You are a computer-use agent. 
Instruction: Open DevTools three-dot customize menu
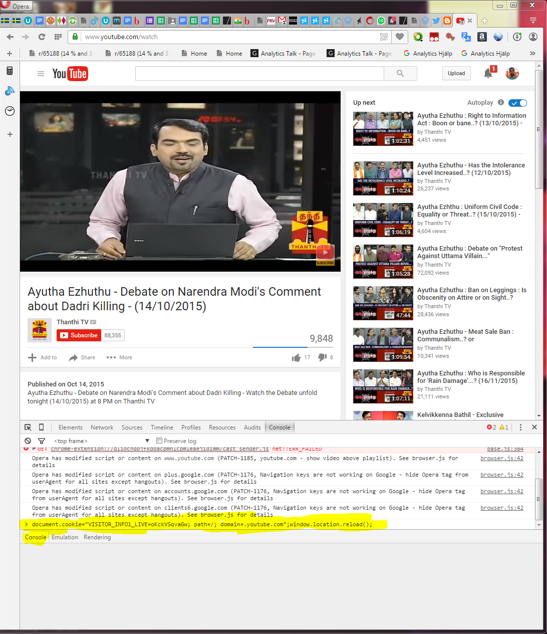[520, 427]
